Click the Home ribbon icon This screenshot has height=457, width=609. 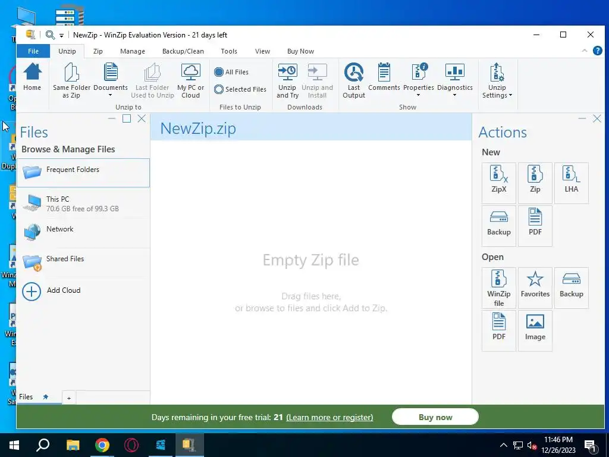click(32, 77)
